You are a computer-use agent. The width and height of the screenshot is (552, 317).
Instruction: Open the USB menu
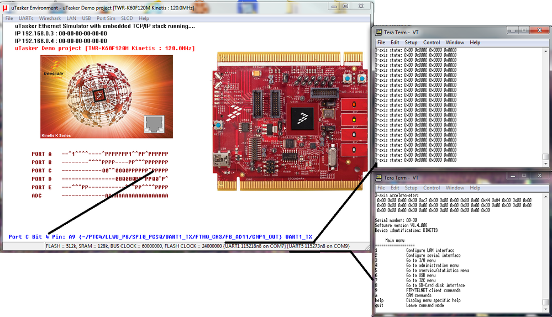[x=86, y=18]
